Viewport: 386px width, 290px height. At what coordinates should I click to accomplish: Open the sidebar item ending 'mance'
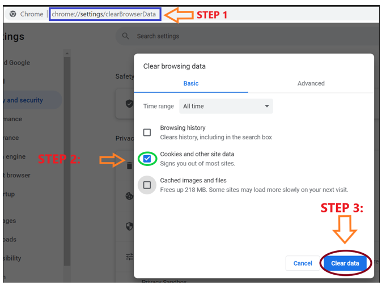[x=13, y=119]
